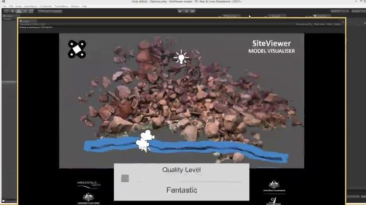Image resolution: width=366 pixels, height=205 pixels.
Task: Open the Shaded draw mode dropdown
Action: pos(7,19)
